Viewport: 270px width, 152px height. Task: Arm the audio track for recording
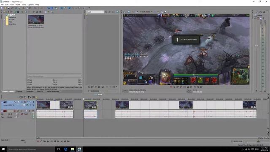point(15,111)
